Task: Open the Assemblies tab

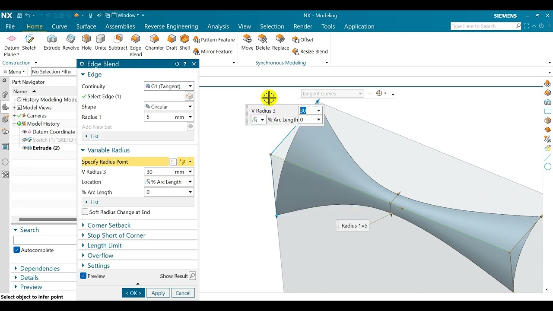Action: coord(120,26)
